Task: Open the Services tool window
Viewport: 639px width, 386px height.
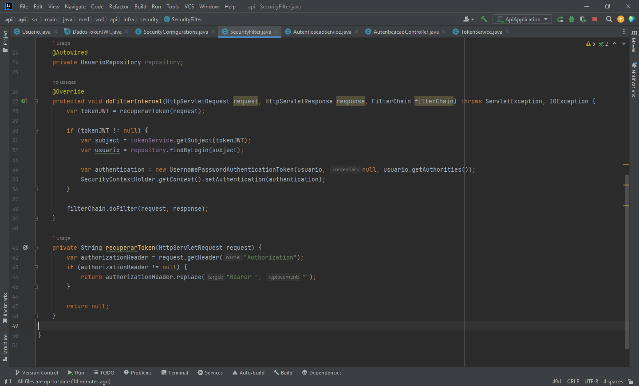Action: pyautogui.click(x=210, y=373)
